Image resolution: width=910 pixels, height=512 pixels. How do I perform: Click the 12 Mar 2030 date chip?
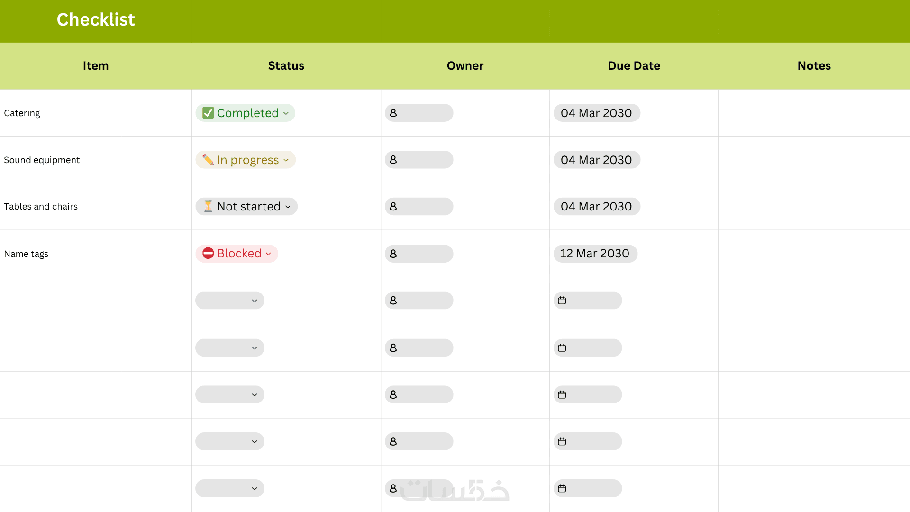595,254
